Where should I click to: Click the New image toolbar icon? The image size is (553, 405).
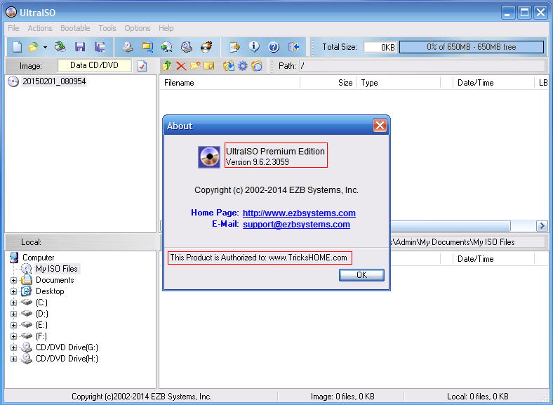click(x=17, y=47)
